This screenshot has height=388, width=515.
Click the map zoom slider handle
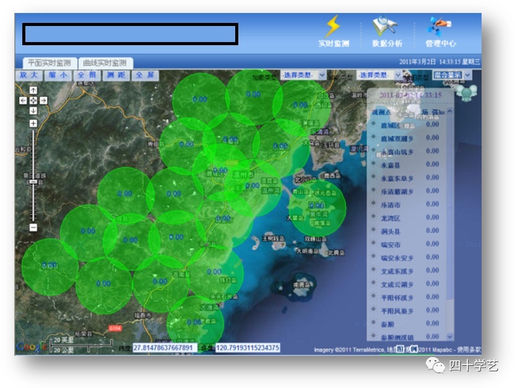tap(33, 181)
